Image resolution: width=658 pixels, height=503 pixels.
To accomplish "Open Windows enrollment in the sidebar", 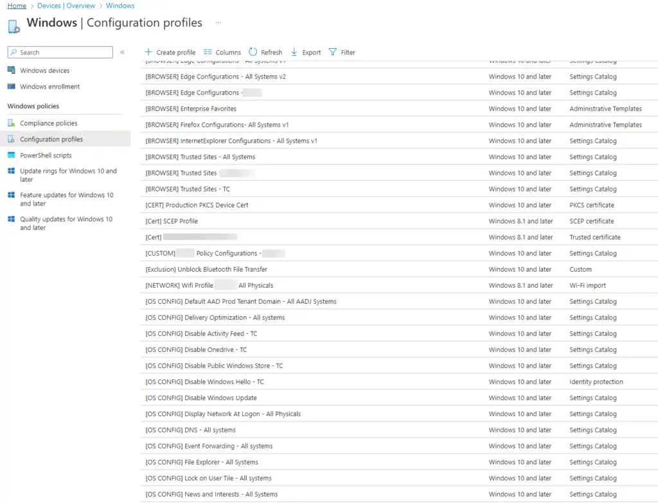I will [50, 87].
